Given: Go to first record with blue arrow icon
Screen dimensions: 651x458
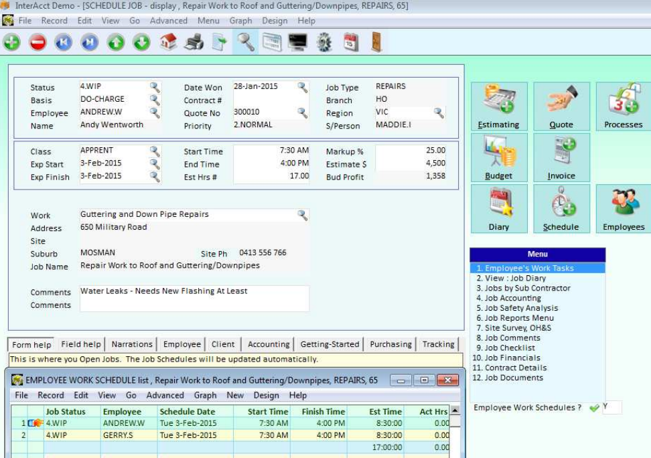Looking at the screenshot, I should (64, 42).
